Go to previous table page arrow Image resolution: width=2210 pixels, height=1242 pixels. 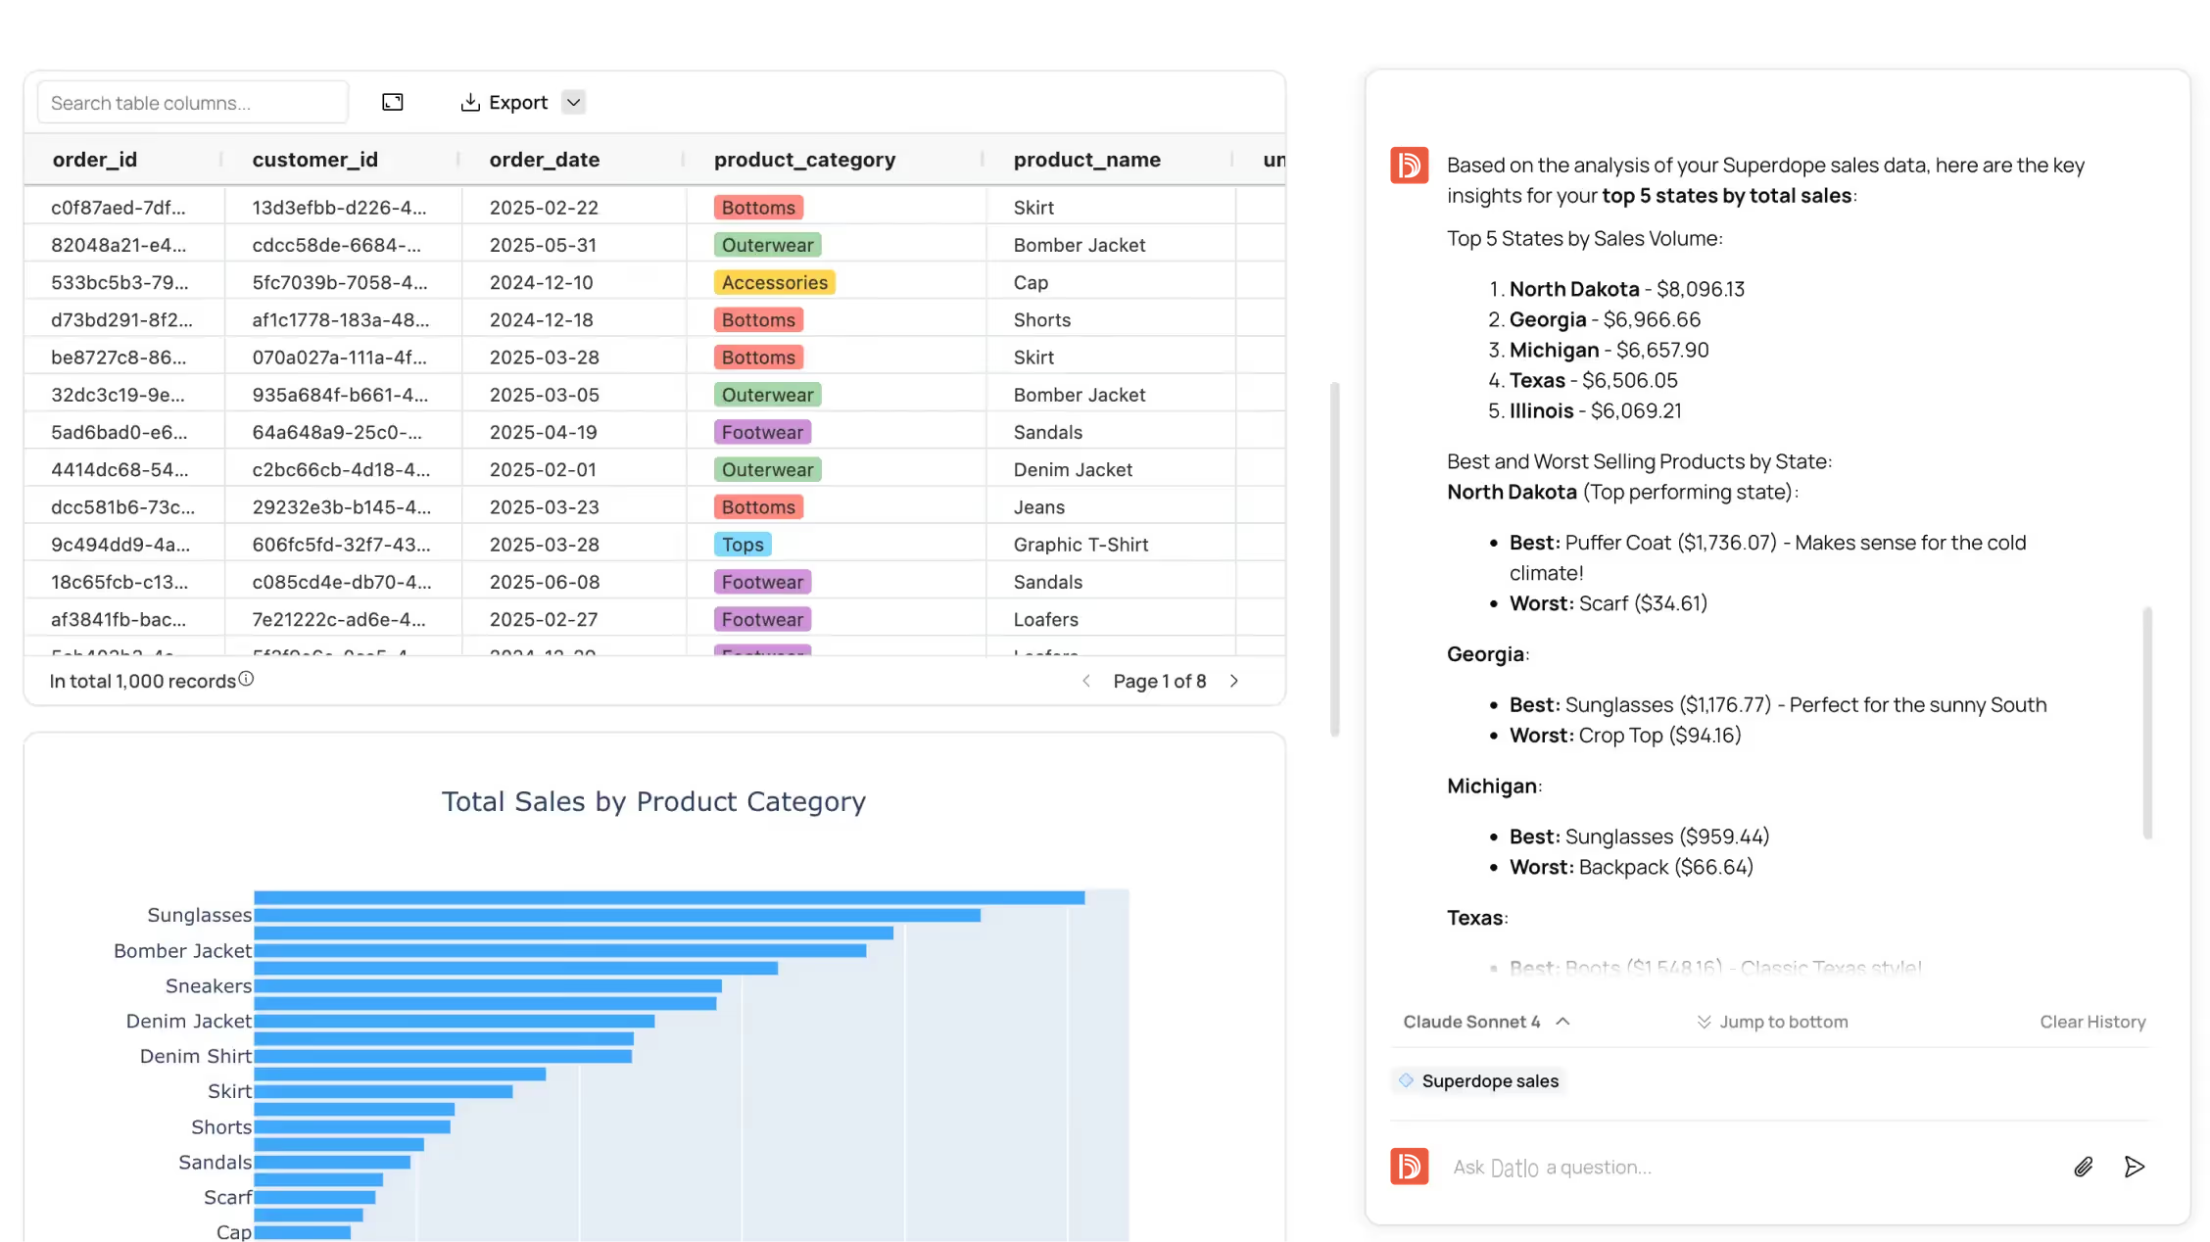point(1085,681)
